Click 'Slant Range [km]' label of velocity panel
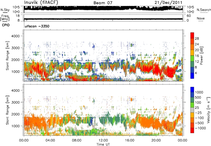This screenshot has width=211, height=146. pyautogui.click(x=7, y=110)
